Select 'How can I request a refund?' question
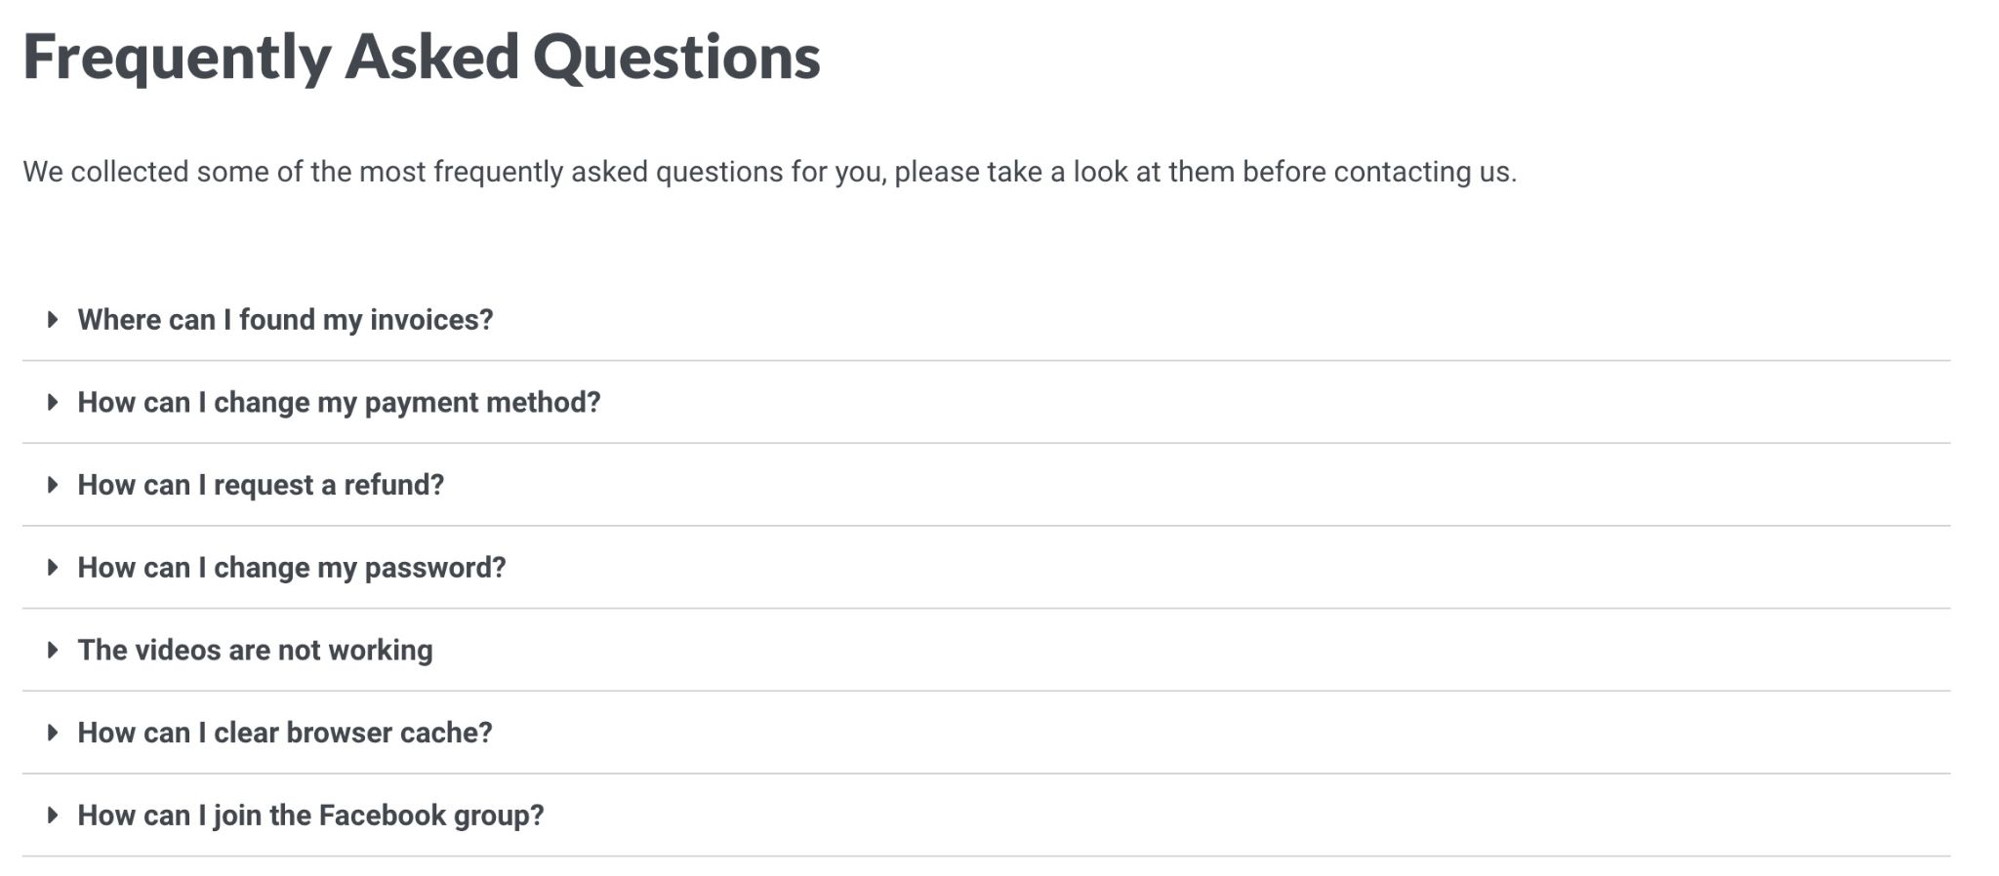The width and height of the screenshot is (1999, 876). click(x=261, y=485)
